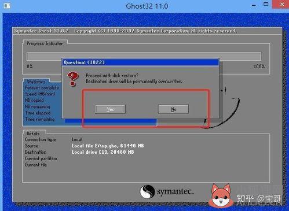Click the '0%' progress label
The width and height of the screenshot is (289, 211).
click(x=30, y=66)
